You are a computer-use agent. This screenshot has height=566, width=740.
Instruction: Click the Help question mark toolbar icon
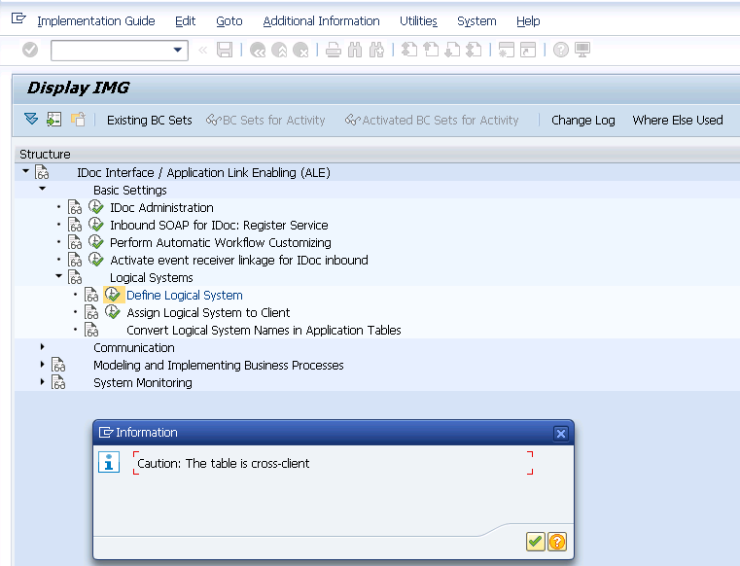[x=561, y=50]
